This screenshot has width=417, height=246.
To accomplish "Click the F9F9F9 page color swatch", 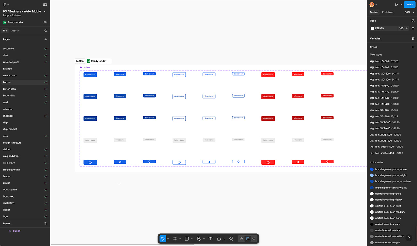I will 372,28.
